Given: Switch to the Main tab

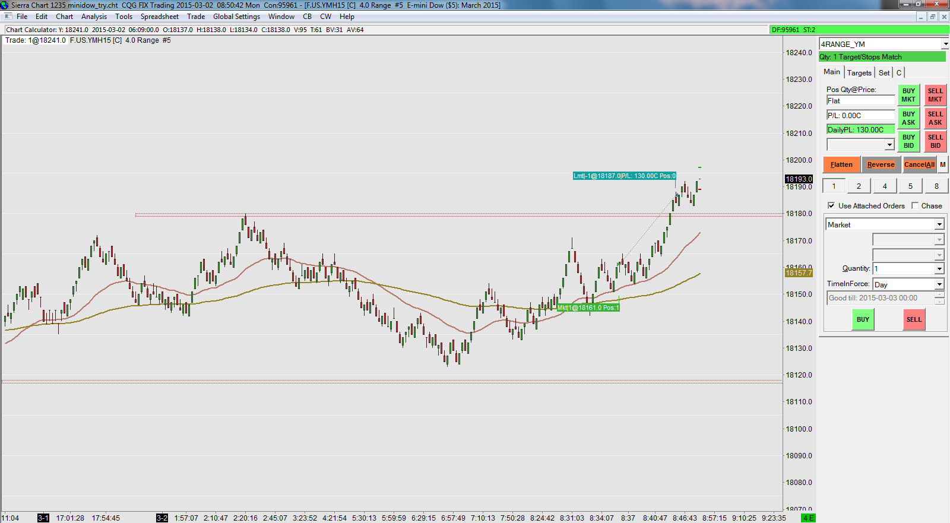Looking at the screenshot, I should tap(832, 72).
